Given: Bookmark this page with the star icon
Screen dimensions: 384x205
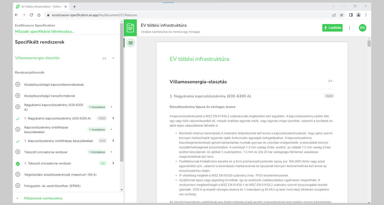Looking at the screenshot, I should tap(342, 15).
